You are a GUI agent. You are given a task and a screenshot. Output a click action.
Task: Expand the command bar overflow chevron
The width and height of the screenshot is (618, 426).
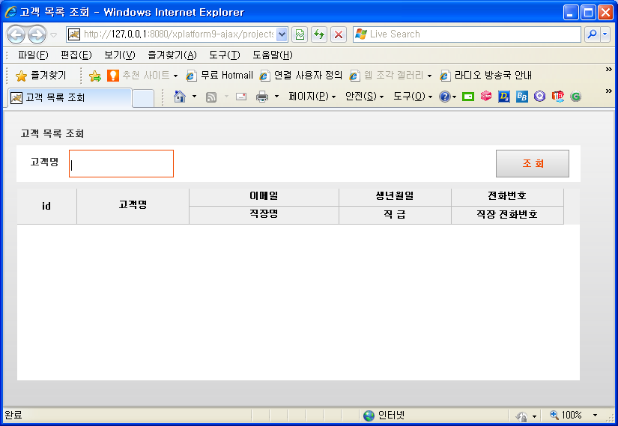click(x=608, y=91)
